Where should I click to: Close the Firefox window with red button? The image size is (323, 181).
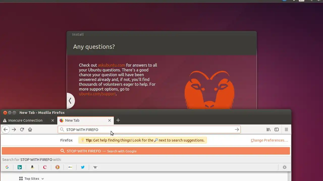pyautogui.click(x=5, y=113)
